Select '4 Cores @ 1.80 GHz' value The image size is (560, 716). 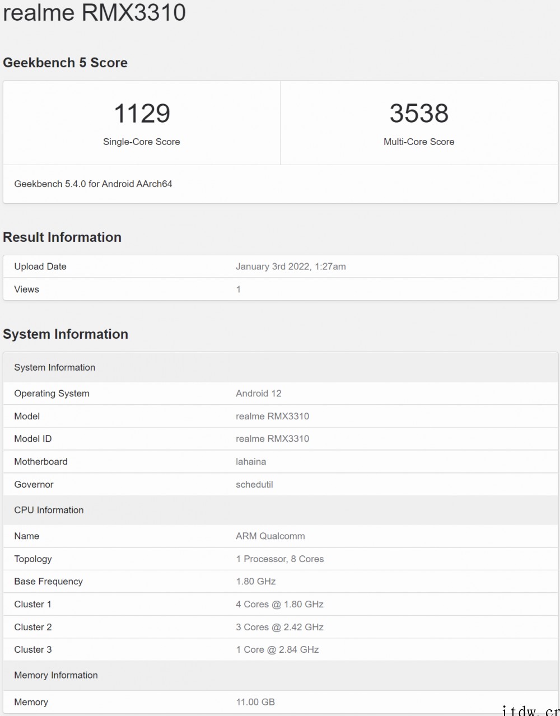279,605
